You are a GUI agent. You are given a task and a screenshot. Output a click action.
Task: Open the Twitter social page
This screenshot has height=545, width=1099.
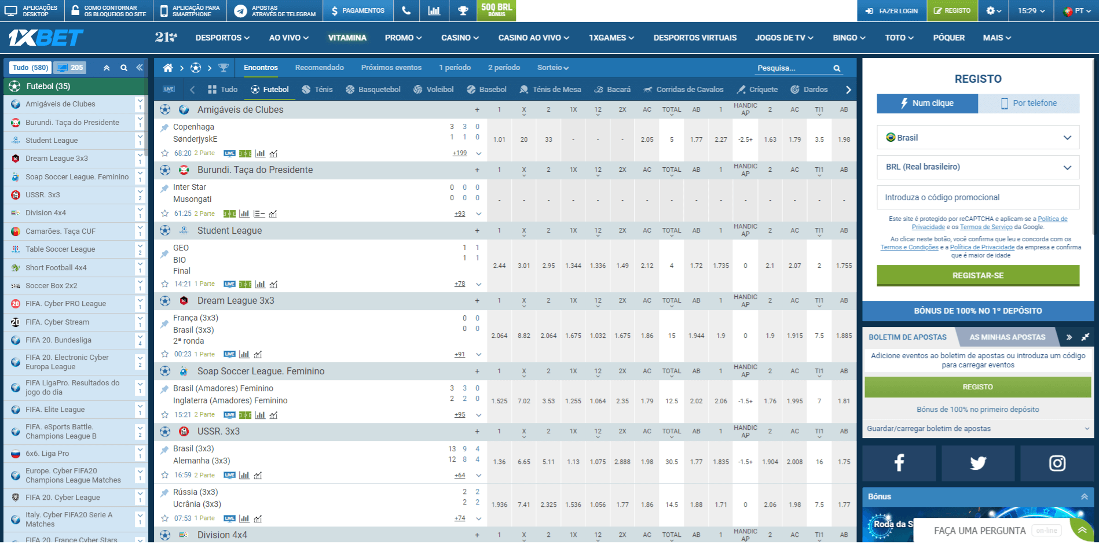(978, 463)
